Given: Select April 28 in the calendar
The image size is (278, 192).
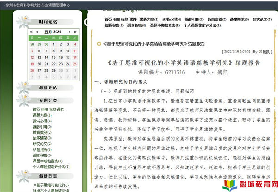Looking at the screenshot, I should pos(32,44).
